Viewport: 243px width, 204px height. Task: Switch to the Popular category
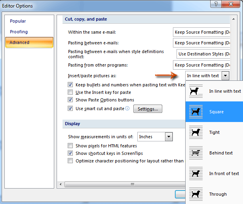click(x=18, y=21)
